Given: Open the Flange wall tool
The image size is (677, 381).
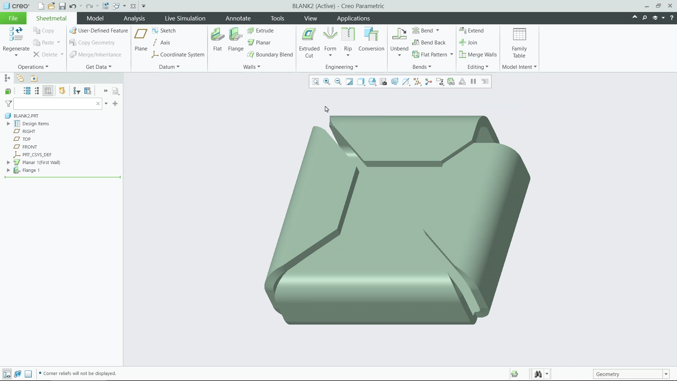Looking at the screenshot, I should click(x=236, y=39).
